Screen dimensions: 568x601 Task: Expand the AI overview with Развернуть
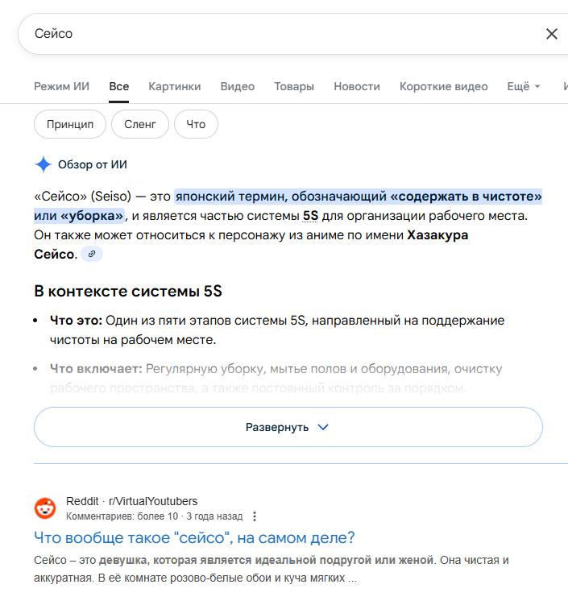(288, 427)
